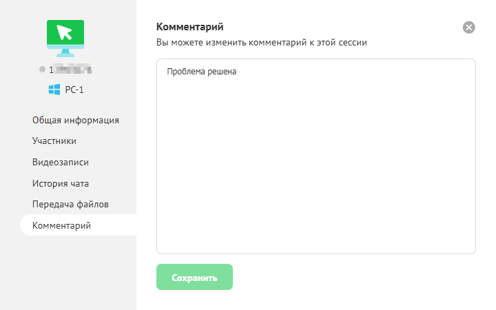Click the gray offline status dot
The height and width of the screenshot is (310, 496).
pos(43,70)
